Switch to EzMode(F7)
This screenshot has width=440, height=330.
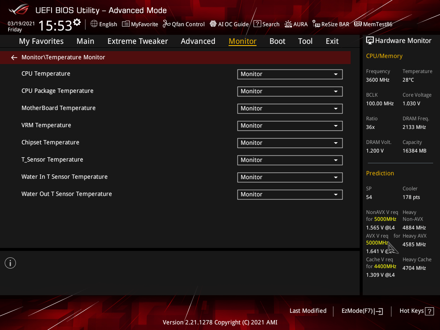tap(357, 311)
